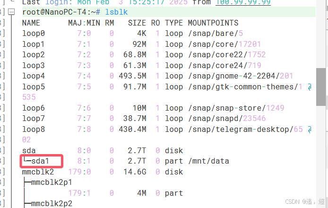Viewport: 328px width, 208px height.
Task: Click the '/snap/core24/719' mount point
Action: click(224, 66)
